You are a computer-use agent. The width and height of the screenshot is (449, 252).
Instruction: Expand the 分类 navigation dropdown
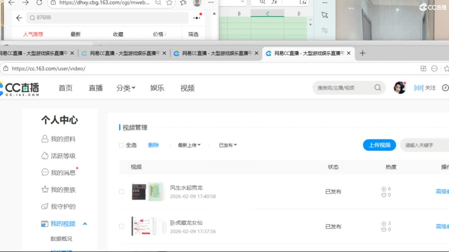126,88
